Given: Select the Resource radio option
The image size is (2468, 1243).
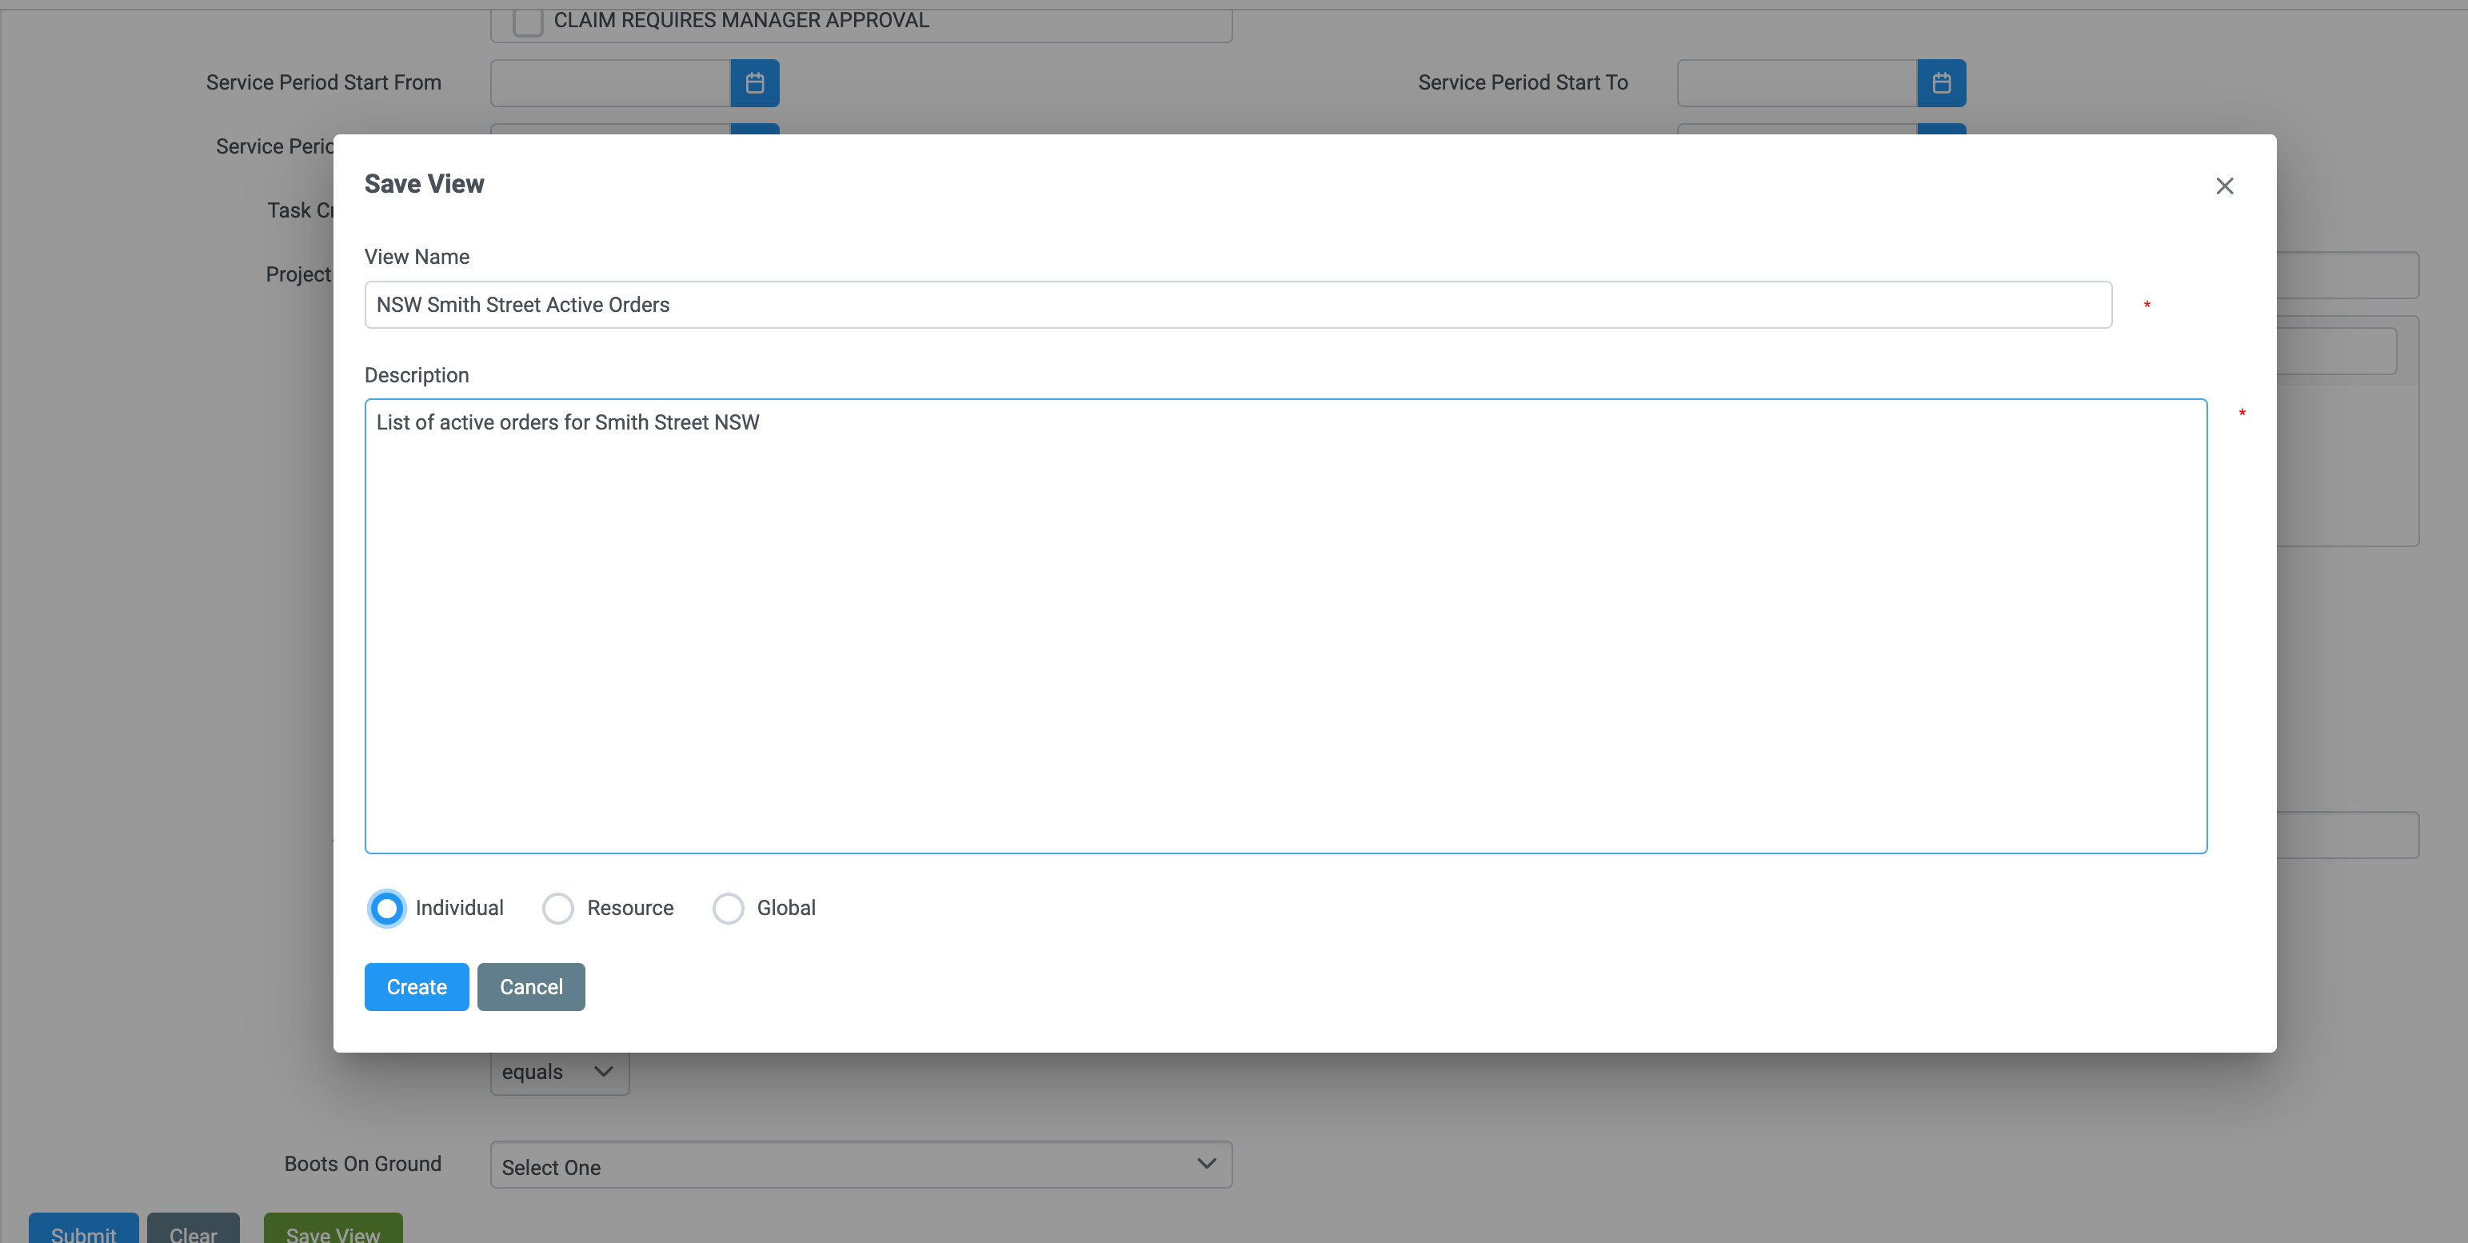Looking at the screenshot, I should (557, 909).
